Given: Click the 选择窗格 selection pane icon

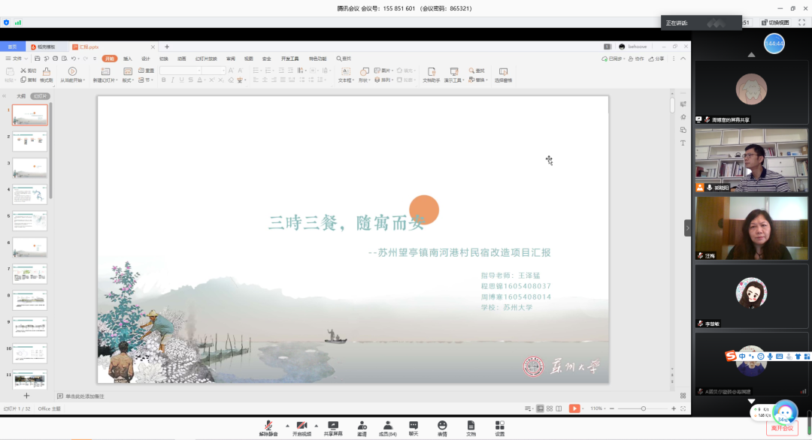Looking at the screenshot, I should coord(503,75).
